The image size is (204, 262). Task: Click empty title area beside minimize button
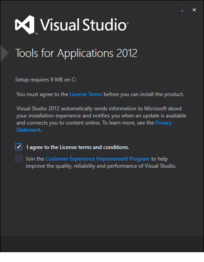150,10
